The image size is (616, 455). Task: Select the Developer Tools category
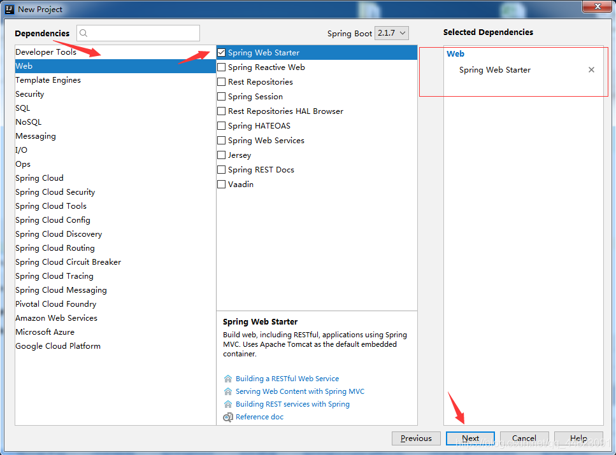coord(115,52)
